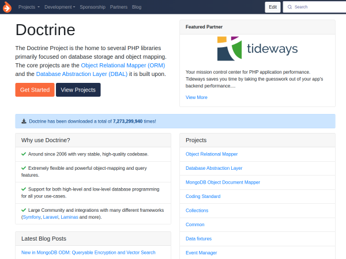Open Database Abstraction Layer (DBAL) inline link

coord(81,74)
